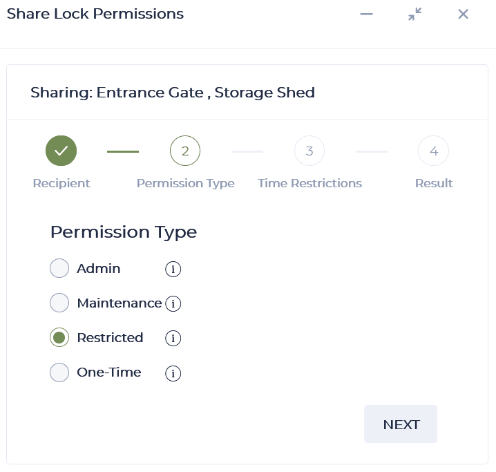
Task: Click the Maintenance option label
Action: coord(120,303)
